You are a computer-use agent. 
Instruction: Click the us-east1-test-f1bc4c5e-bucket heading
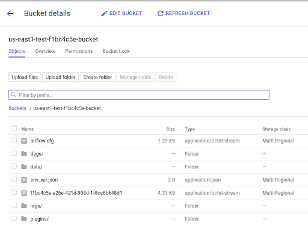pyautogui.click(x=54, y=39)
